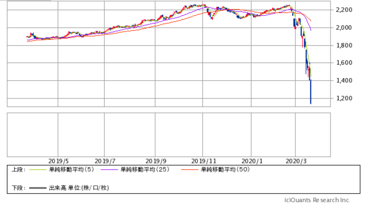
Task: Select the 2019/9 date label
Action: [x=156, y=161]
